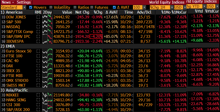Open OMX STKH30 2Day sparkline chart
This screenshot has width=220, height=112.
coord(47,80)
